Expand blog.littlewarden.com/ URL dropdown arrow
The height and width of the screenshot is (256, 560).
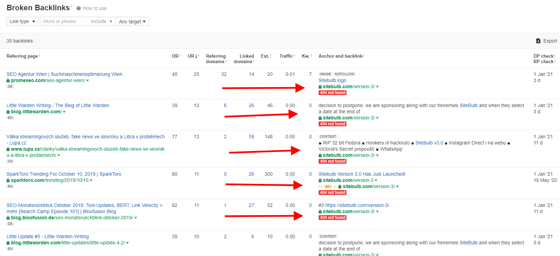point(64,112)
